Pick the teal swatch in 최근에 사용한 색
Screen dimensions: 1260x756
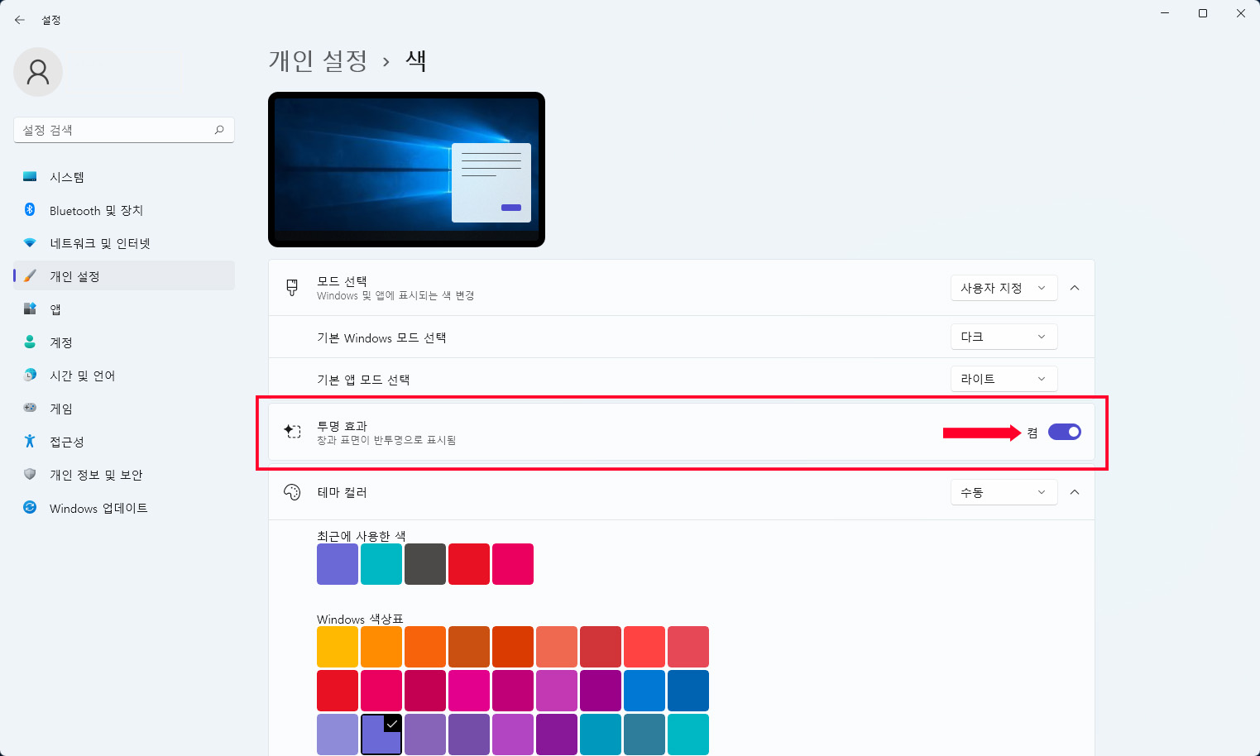[381, 564]
